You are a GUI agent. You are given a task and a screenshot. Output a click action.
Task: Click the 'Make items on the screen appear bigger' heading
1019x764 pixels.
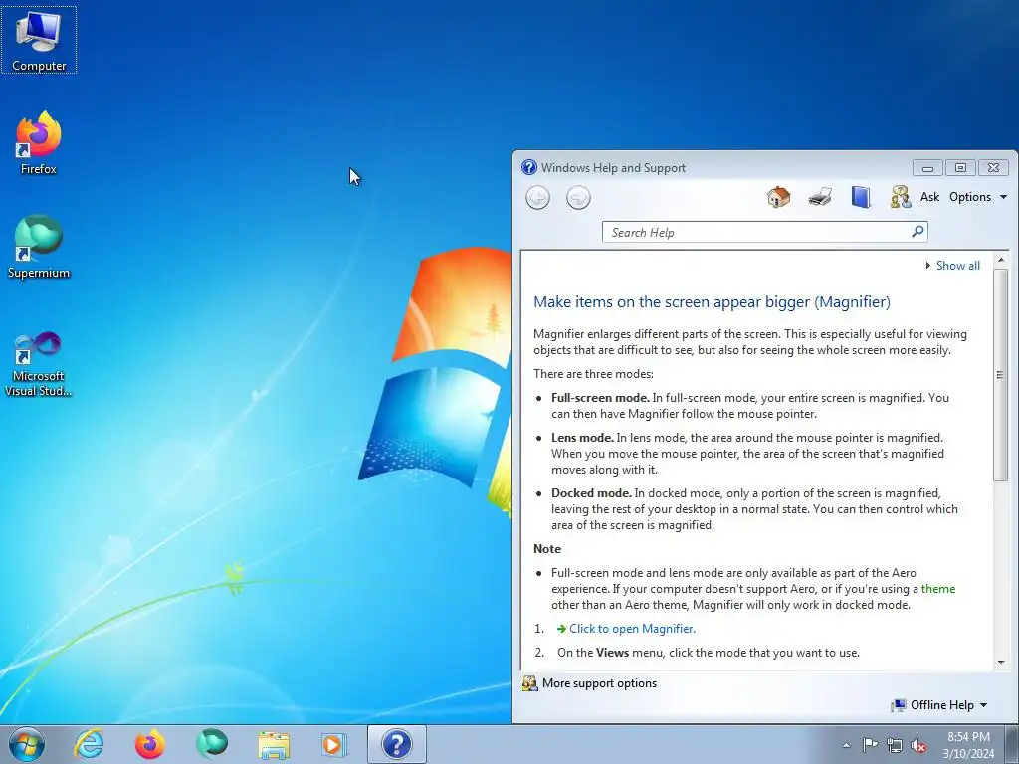point(712,302)
